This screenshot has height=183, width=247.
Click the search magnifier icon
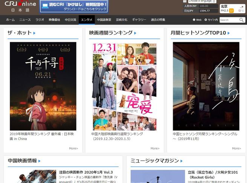(242, 20)
